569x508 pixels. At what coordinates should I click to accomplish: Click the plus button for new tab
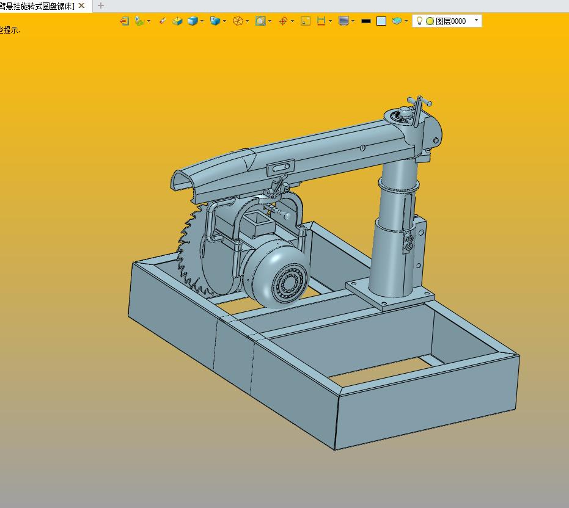coord(100,5)
